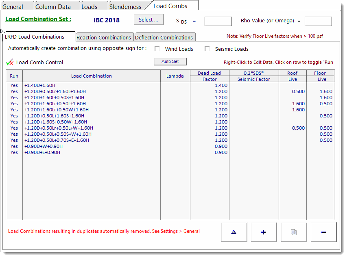
Task: Toggle Run for +1.40D+1.60H row
Action: [x=14, y=85]
